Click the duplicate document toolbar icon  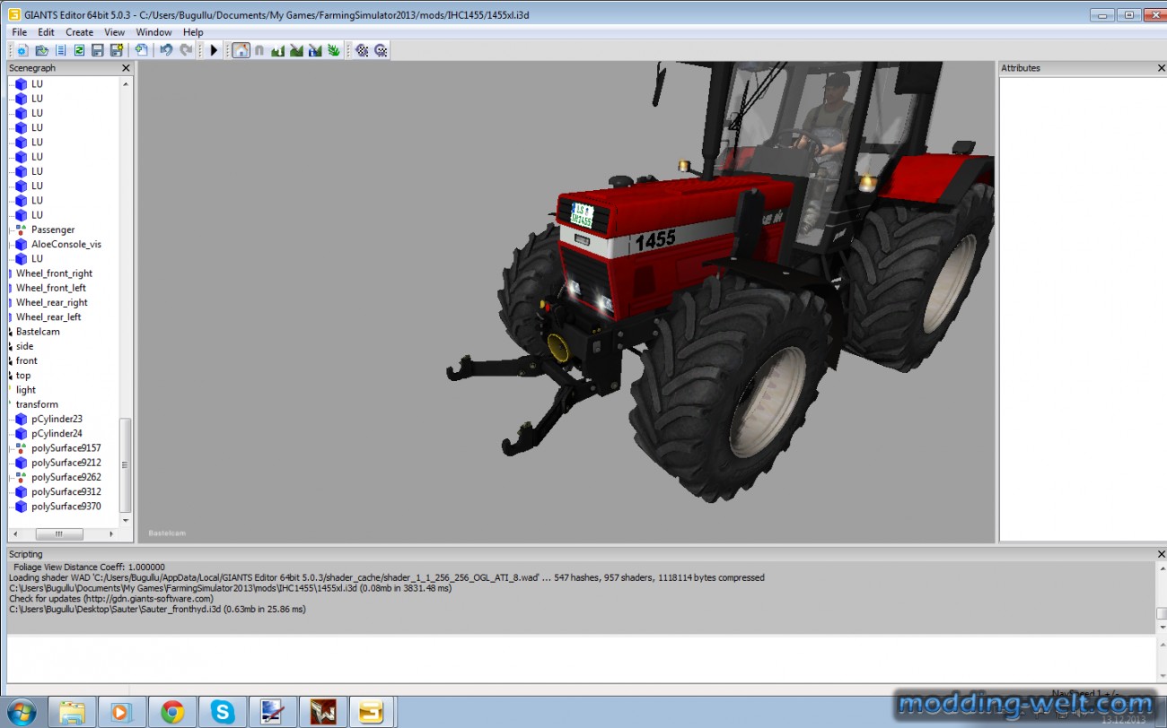tap(142, 50)
